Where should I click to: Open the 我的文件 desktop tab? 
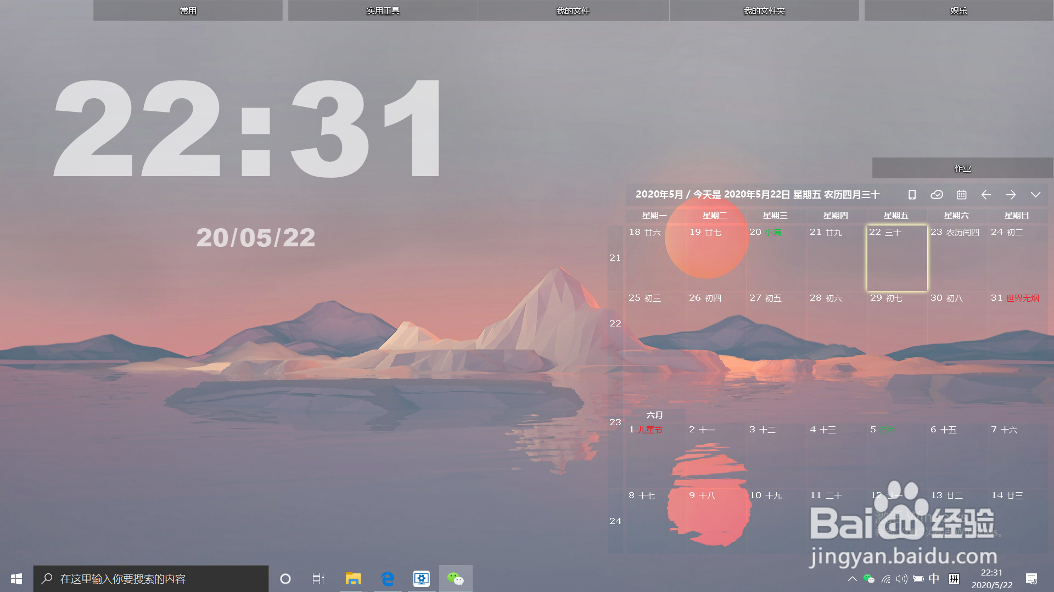click(573, 10)
